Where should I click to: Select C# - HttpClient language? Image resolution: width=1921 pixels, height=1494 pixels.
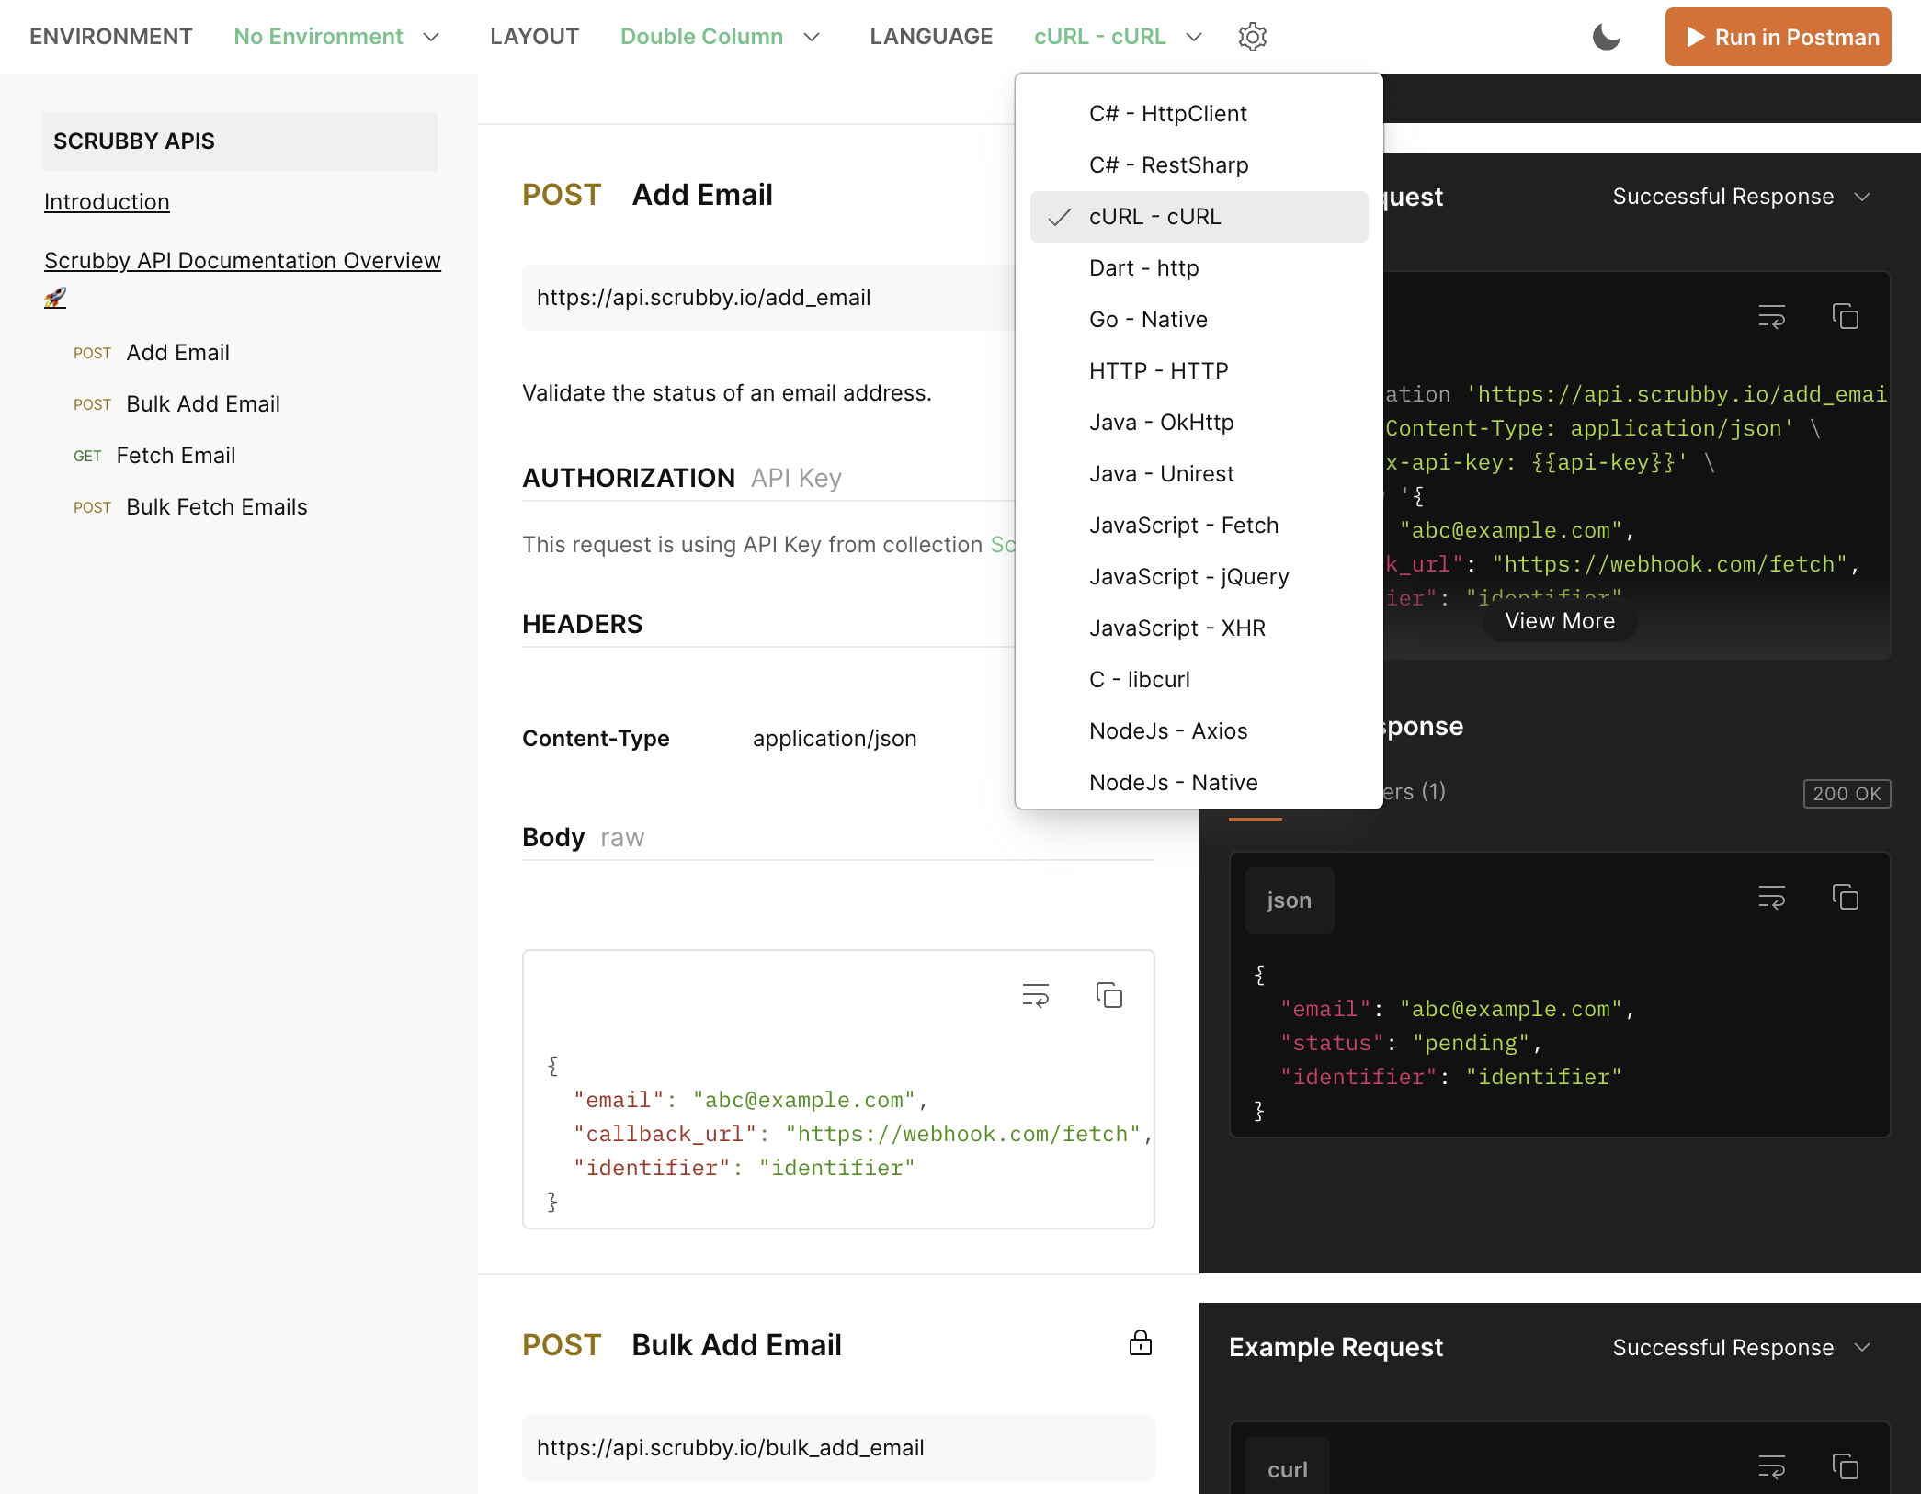pos(1199,114)
